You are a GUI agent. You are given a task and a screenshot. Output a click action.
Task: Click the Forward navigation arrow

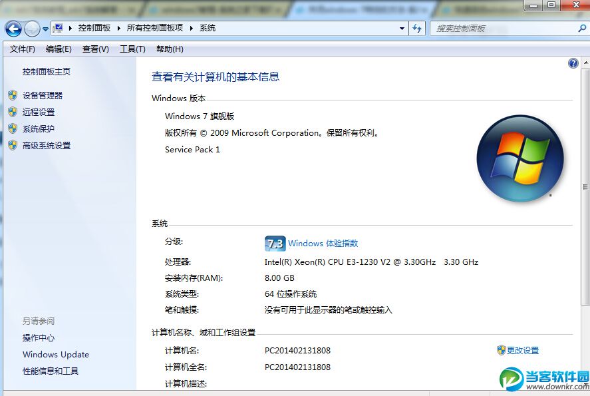[x=32, y=29]
